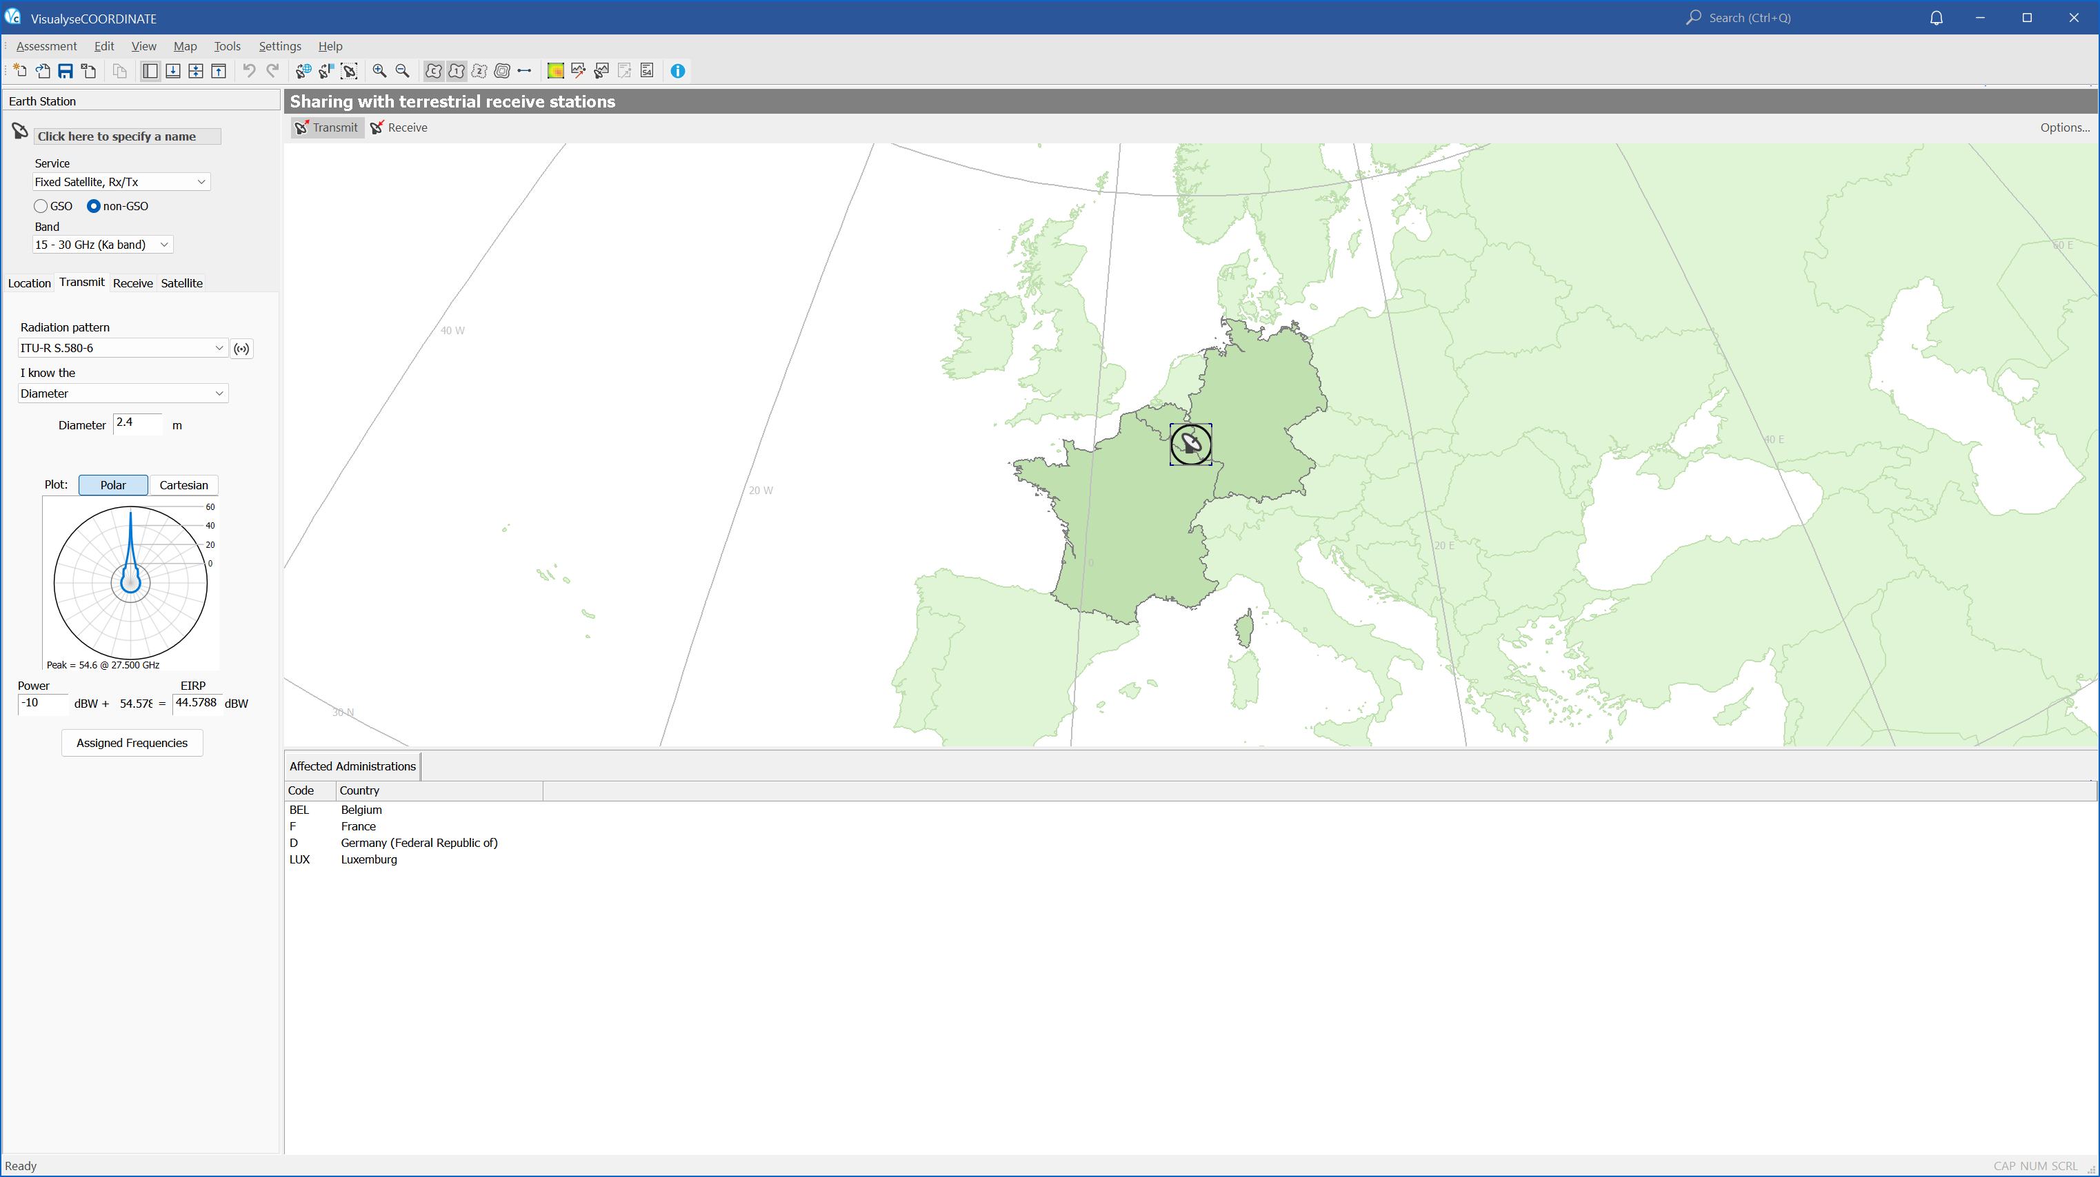Open the Radiation pattern dropdown
Image resolution: width=2100 pixels, height=1177 pixels.
click(x=122, y=349)
